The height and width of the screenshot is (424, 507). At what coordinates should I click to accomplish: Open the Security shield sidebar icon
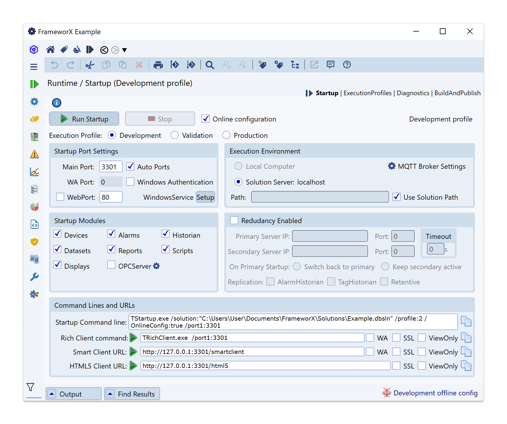tap(34, 242)
